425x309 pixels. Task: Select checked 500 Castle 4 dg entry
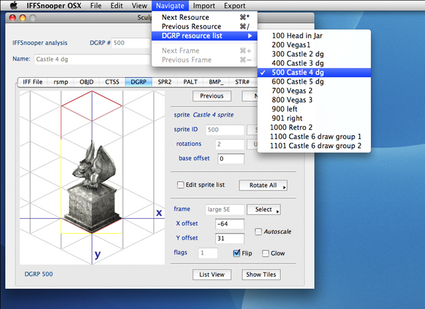[314, 73]
